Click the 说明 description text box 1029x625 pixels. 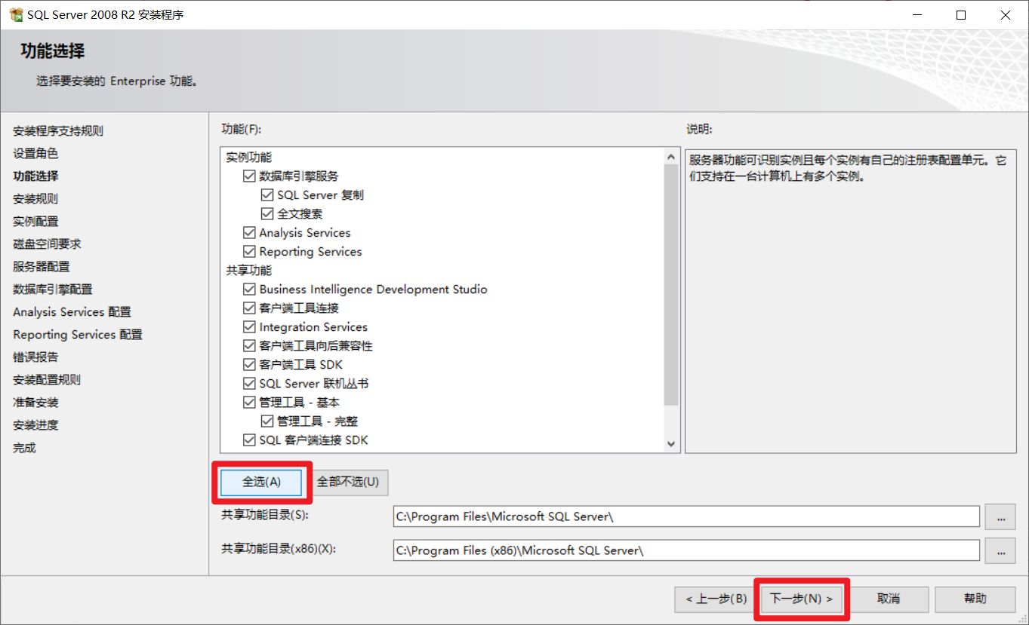pos(850,300)
